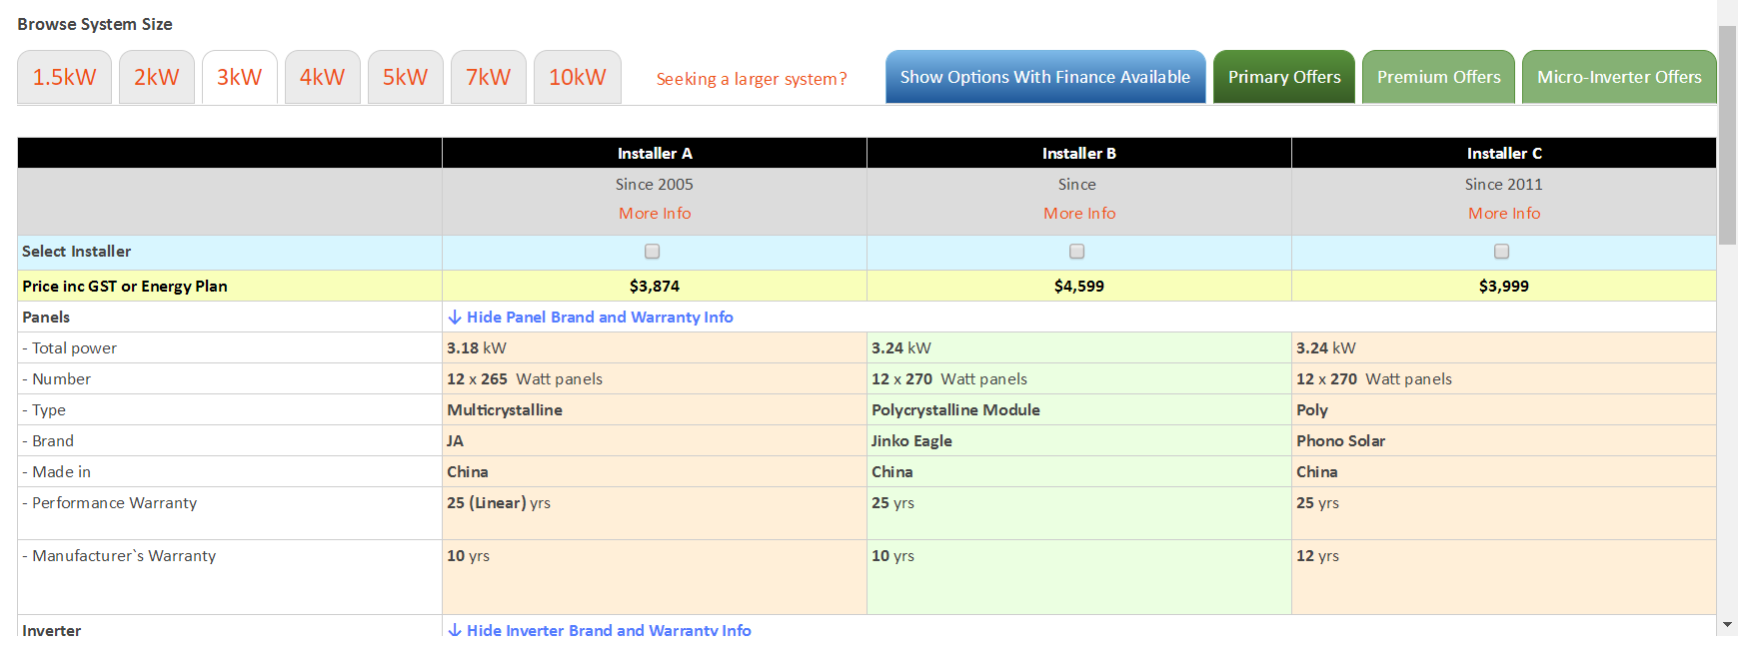1749x655 pixels.
Task: Click the 'Multicrystalline' panel type cell
Action: point(655,409)
